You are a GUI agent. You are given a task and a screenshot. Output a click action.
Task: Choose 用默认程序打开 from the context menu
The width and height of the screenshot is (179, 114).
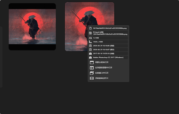point(109,62)
